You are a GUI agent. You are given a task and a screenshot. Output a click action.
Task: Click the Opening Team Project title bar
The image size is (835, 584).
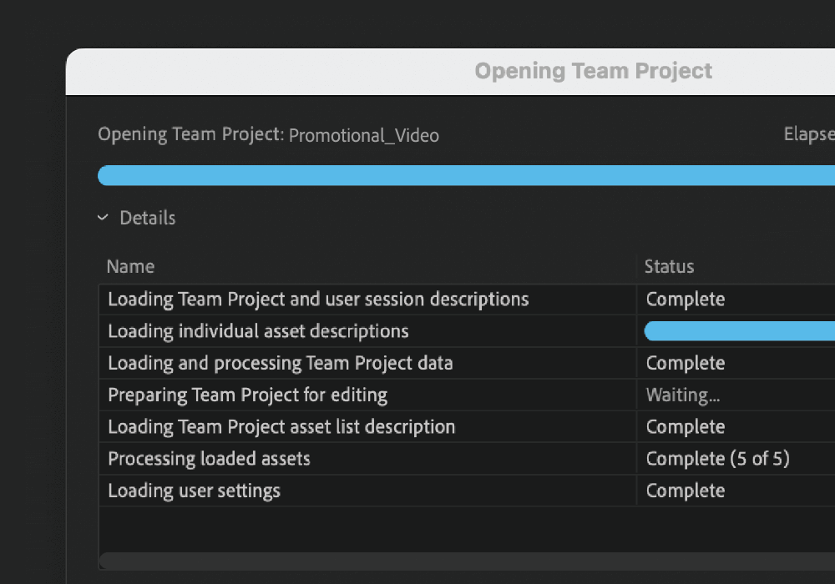594,71
